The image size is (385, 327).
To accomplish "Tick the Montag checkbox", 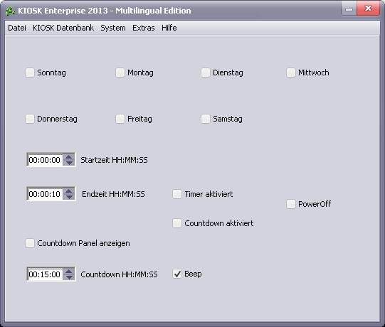I will point(120,73).
